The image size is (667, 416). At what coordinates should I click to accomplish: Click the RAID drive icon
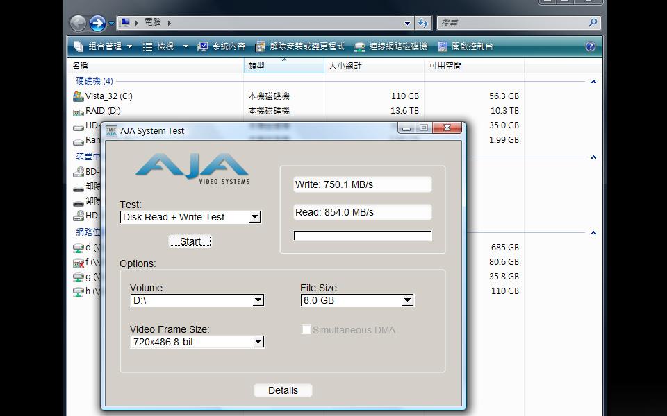point(79,112)
